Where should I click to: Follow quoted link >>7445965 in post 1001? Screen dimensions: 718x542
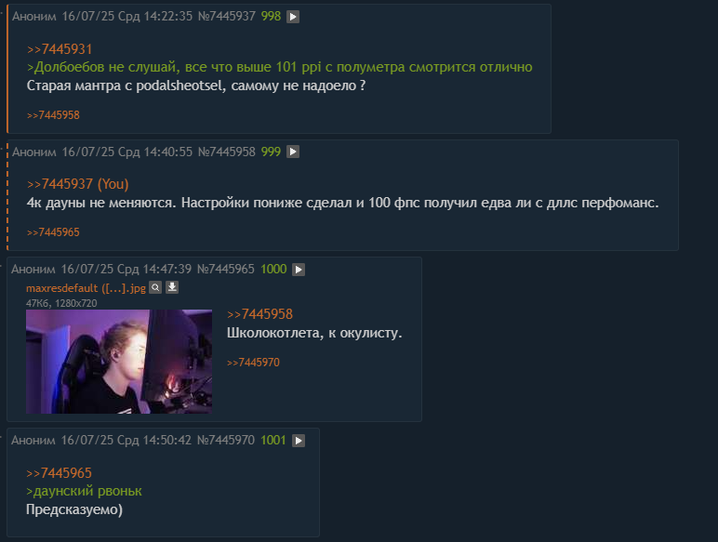[60, 473]
